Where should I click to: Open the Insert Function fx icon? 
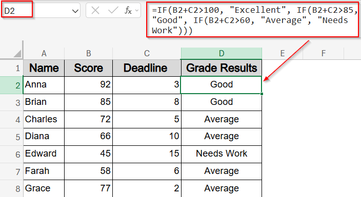click(128, 10)
